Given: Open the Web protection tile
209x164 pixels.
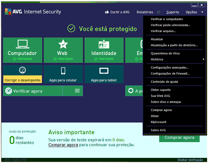Looking at the screenshot, I should 63,50.
